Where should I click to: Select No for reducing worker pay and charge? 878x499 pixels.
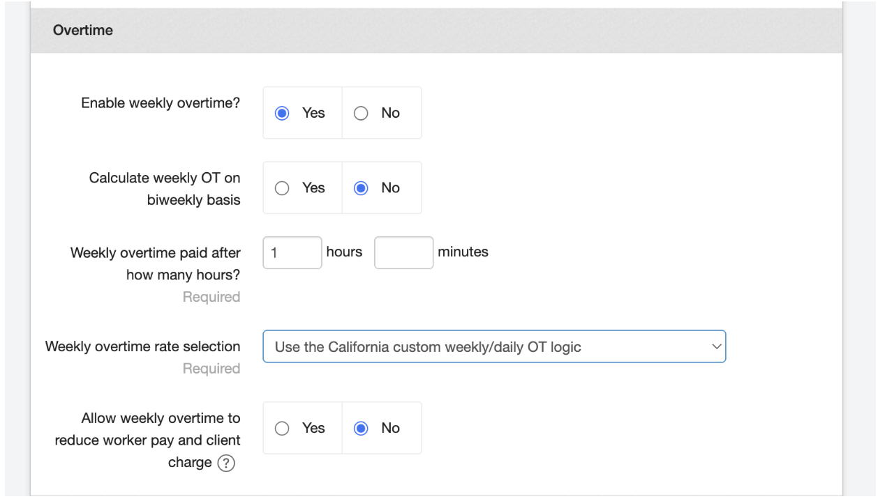tap(361, 428)
